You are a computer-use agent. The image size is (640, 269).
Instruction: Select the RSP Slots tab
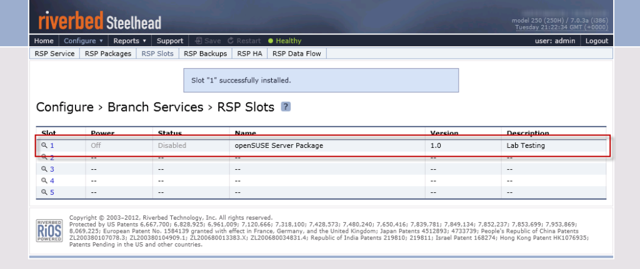157,54
